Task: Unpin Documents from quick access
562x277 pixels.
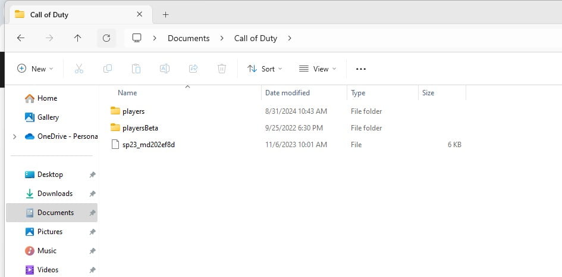Action: [x=92, y=213]
